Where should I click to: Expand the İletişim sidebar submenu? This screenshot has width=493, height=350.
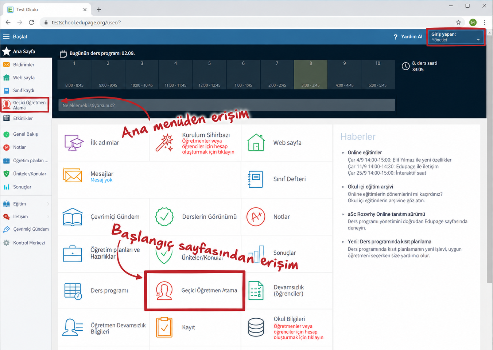coord(26,216)
